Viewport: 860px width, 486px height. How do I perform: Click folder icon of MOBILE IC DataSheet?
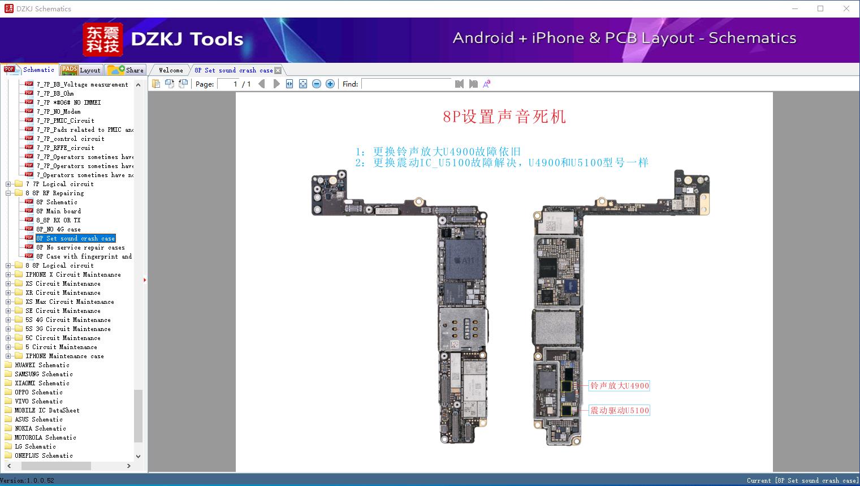[8, 410]
